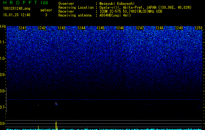Select the Ogata-vill. Akita-Pref. JAPAN location text
This screenshot has height=130, width=205.
[x=145, y=7]
